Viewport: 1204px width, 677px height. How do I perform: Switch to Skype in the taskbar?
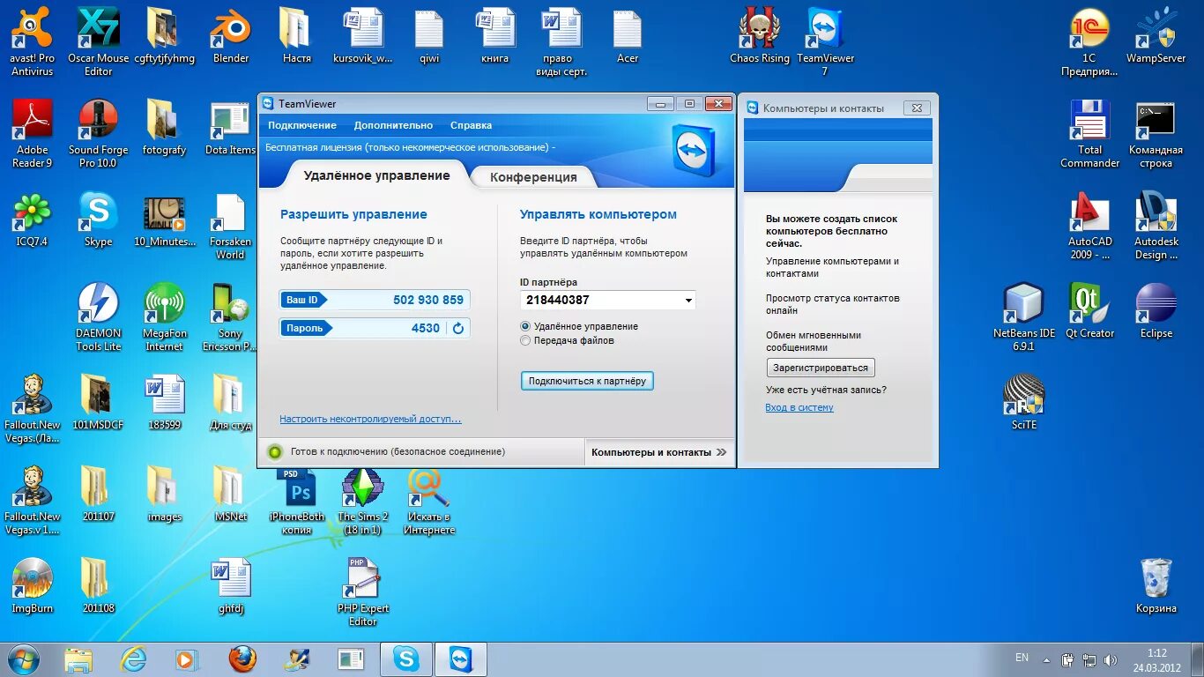pos(406,658)
